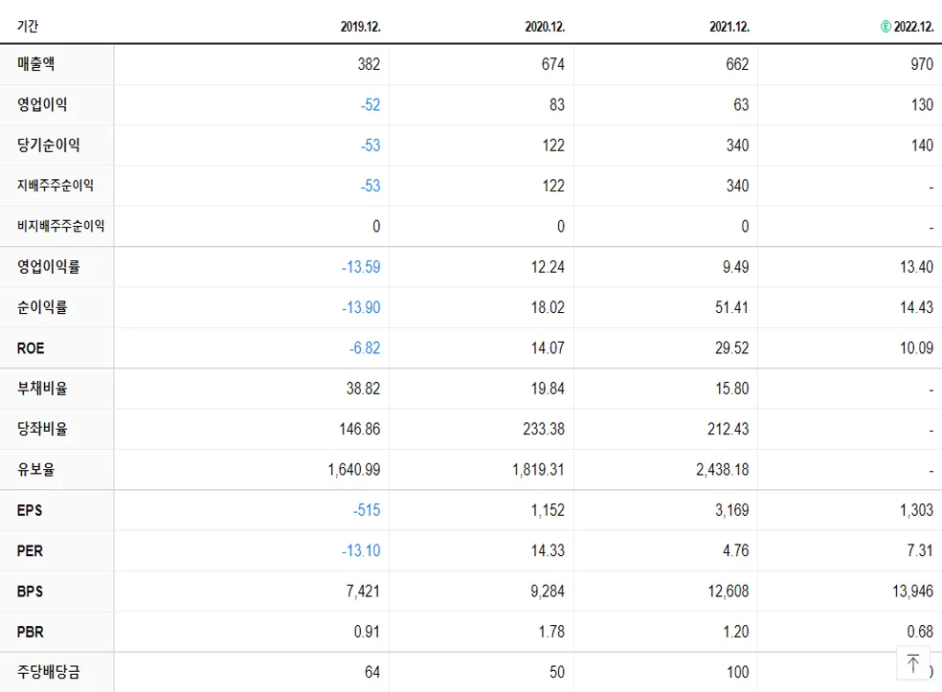
Task: Click the reserve ratio value 1,640.99
Action: pos(354,469)
